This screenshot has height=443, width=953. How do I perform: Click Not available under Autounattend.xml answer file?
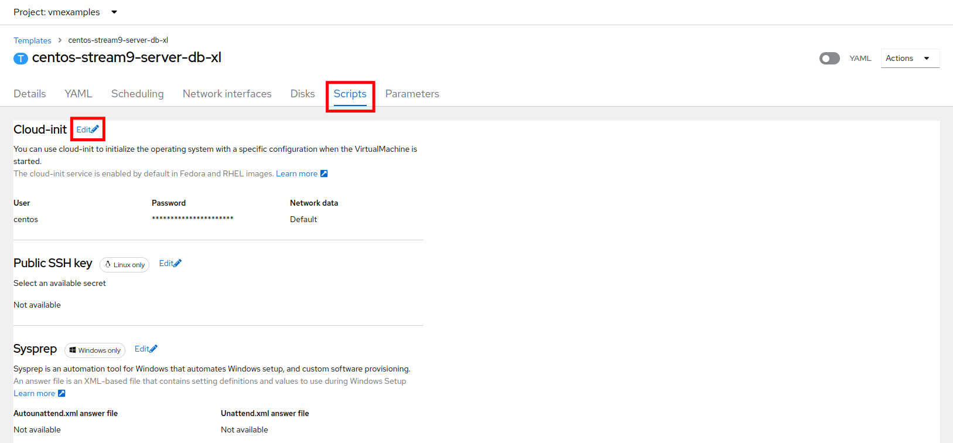tap(37, 430)
